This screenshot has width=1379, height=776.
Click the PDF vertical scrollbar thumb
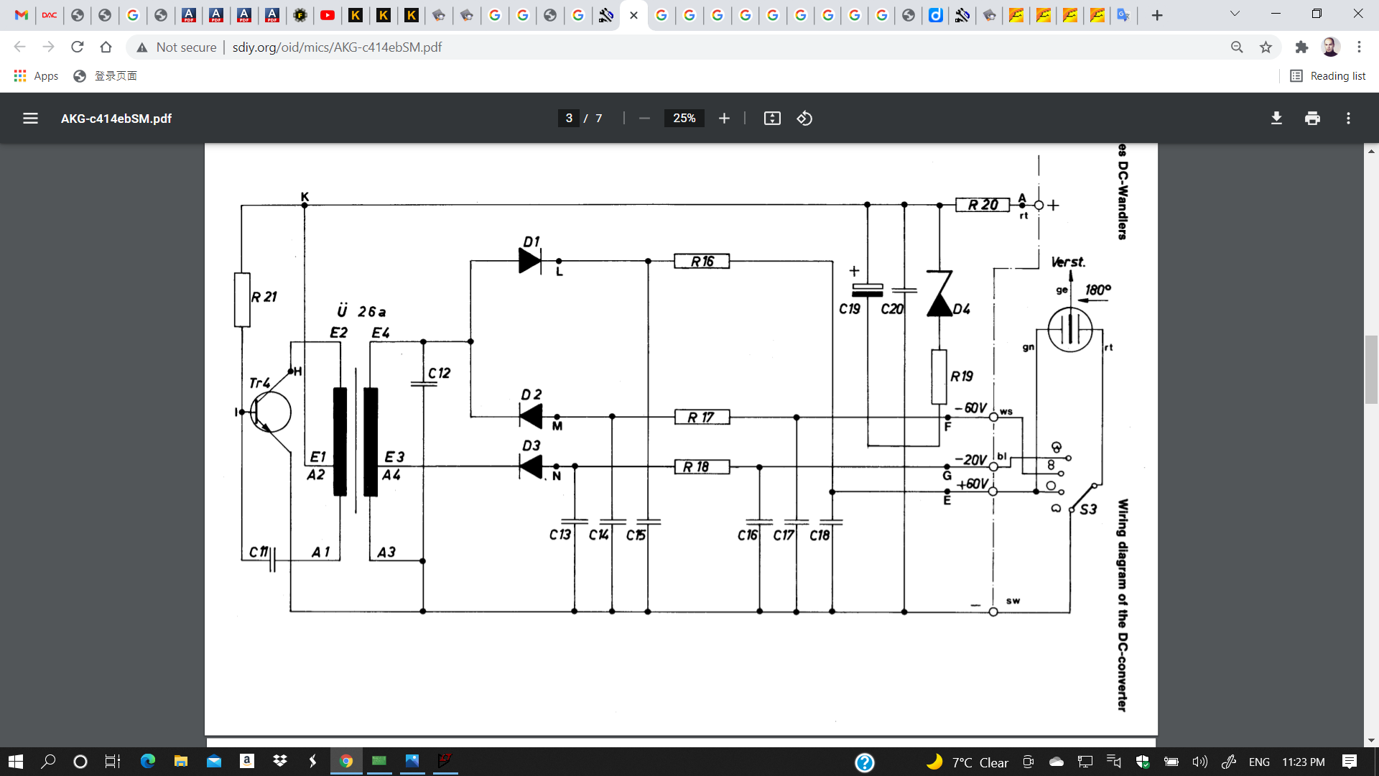(x=1371, y=369)
